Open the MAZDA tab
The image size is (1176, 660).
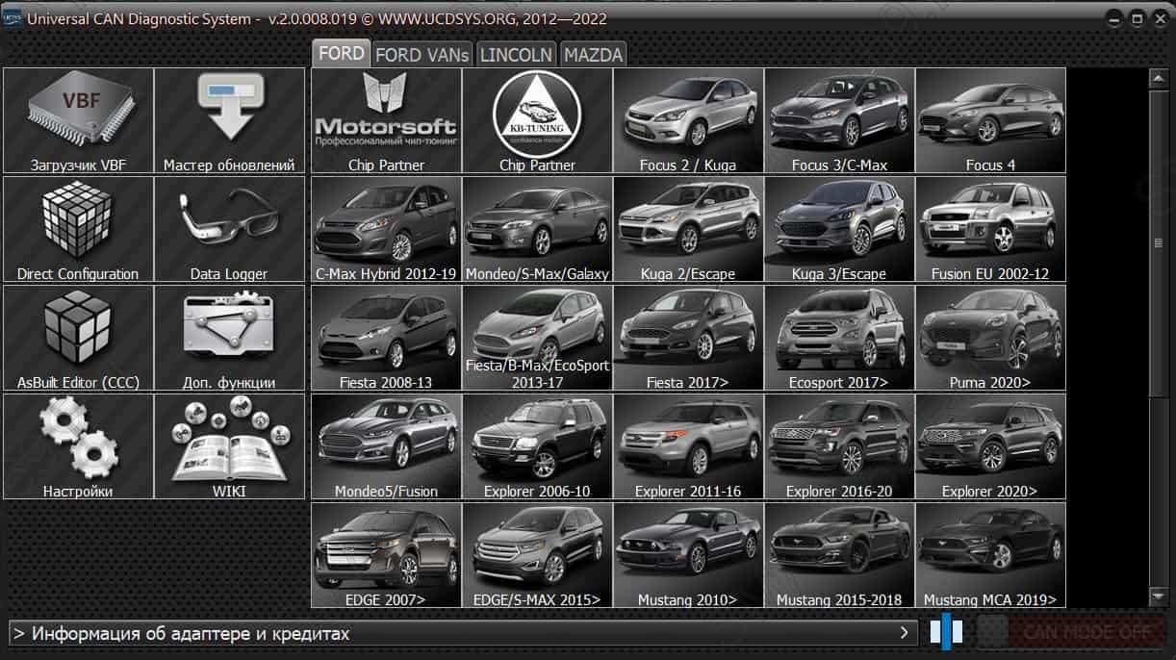[593, 55]
